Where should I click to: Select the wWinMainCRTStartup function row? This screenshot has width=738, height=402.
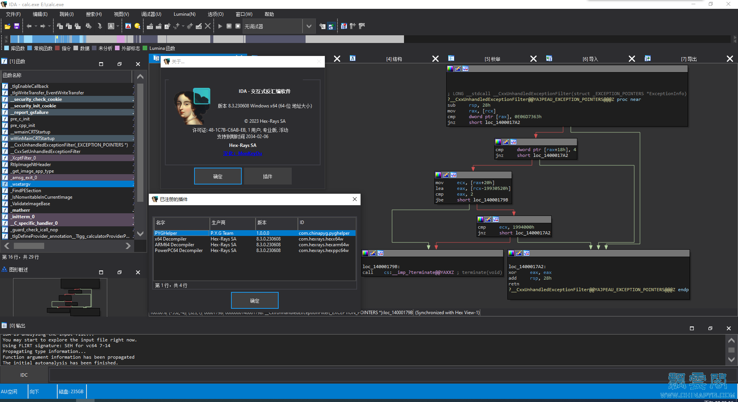(68, 138)
